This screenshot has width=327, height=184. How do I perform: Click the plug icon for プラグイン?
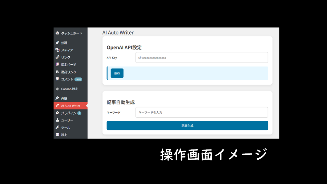pyautogui.click(x=57, y=113)
